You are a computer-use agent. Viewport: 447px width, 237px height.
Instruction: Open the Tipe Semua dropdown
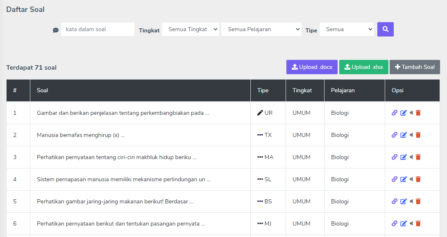tap(347, 30)
